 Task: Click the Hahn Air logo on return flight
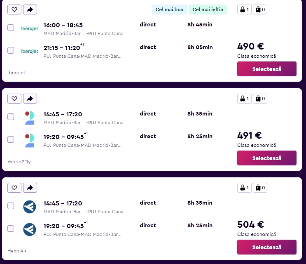pyautogui.click(x=29, y=229)
